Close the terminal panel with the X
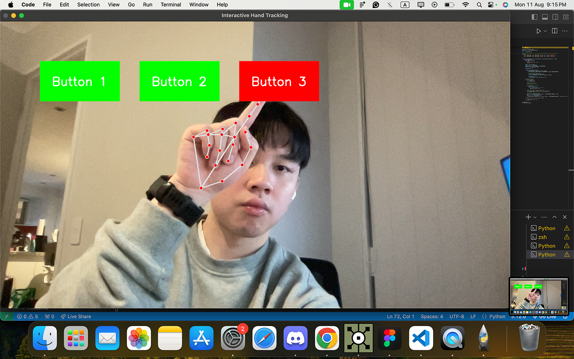Image resolution: width=574 pixels, height=359 pixels. (x=565, y=217)
